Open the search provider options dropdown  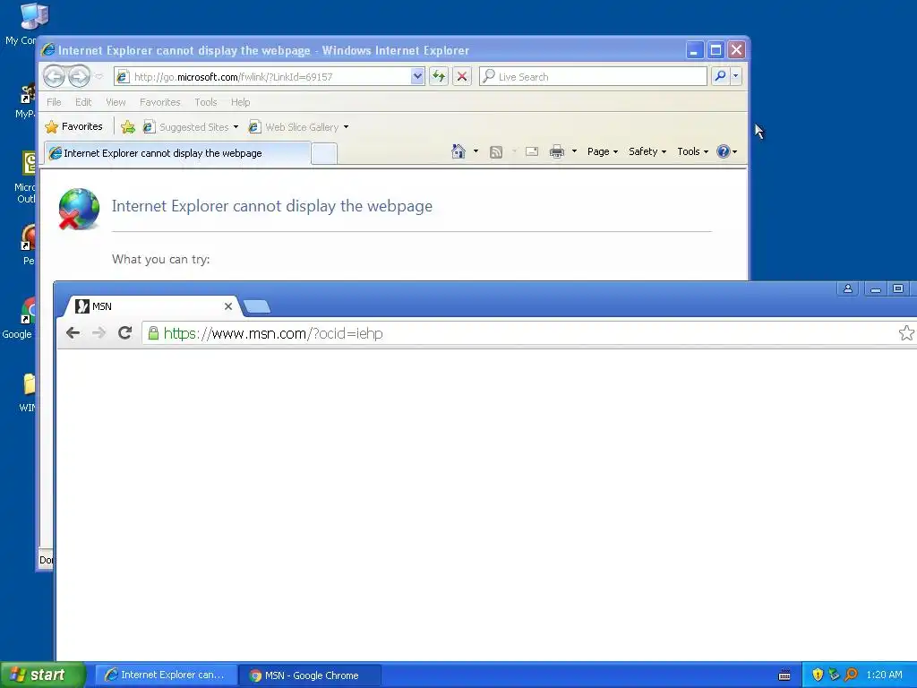click(x=736, y=76)
